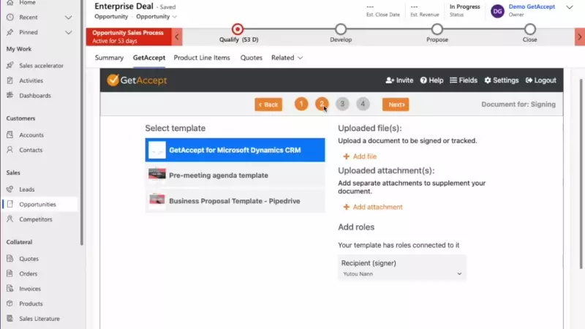Open the Product Line Items tab
The image size is (585, 329).
pos(202,58)
